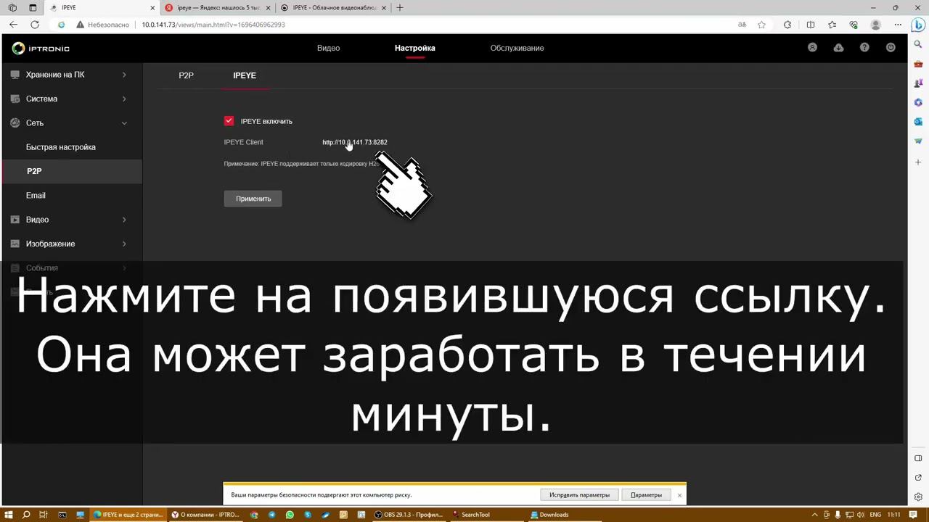Open the help question-mark icon in header

864,48
